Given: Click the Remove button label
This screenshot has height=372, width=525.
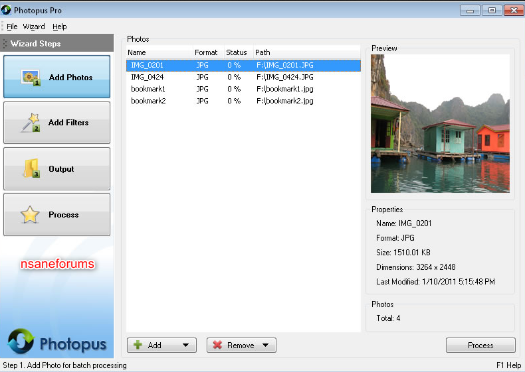Looking at the screenshot, I should click(241, 345).
